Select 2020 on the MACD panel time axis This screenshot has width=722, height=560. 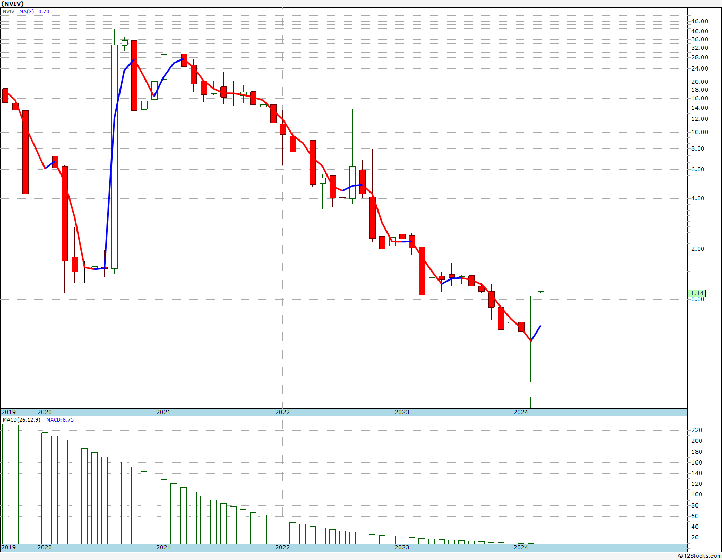tap(45, 547)
